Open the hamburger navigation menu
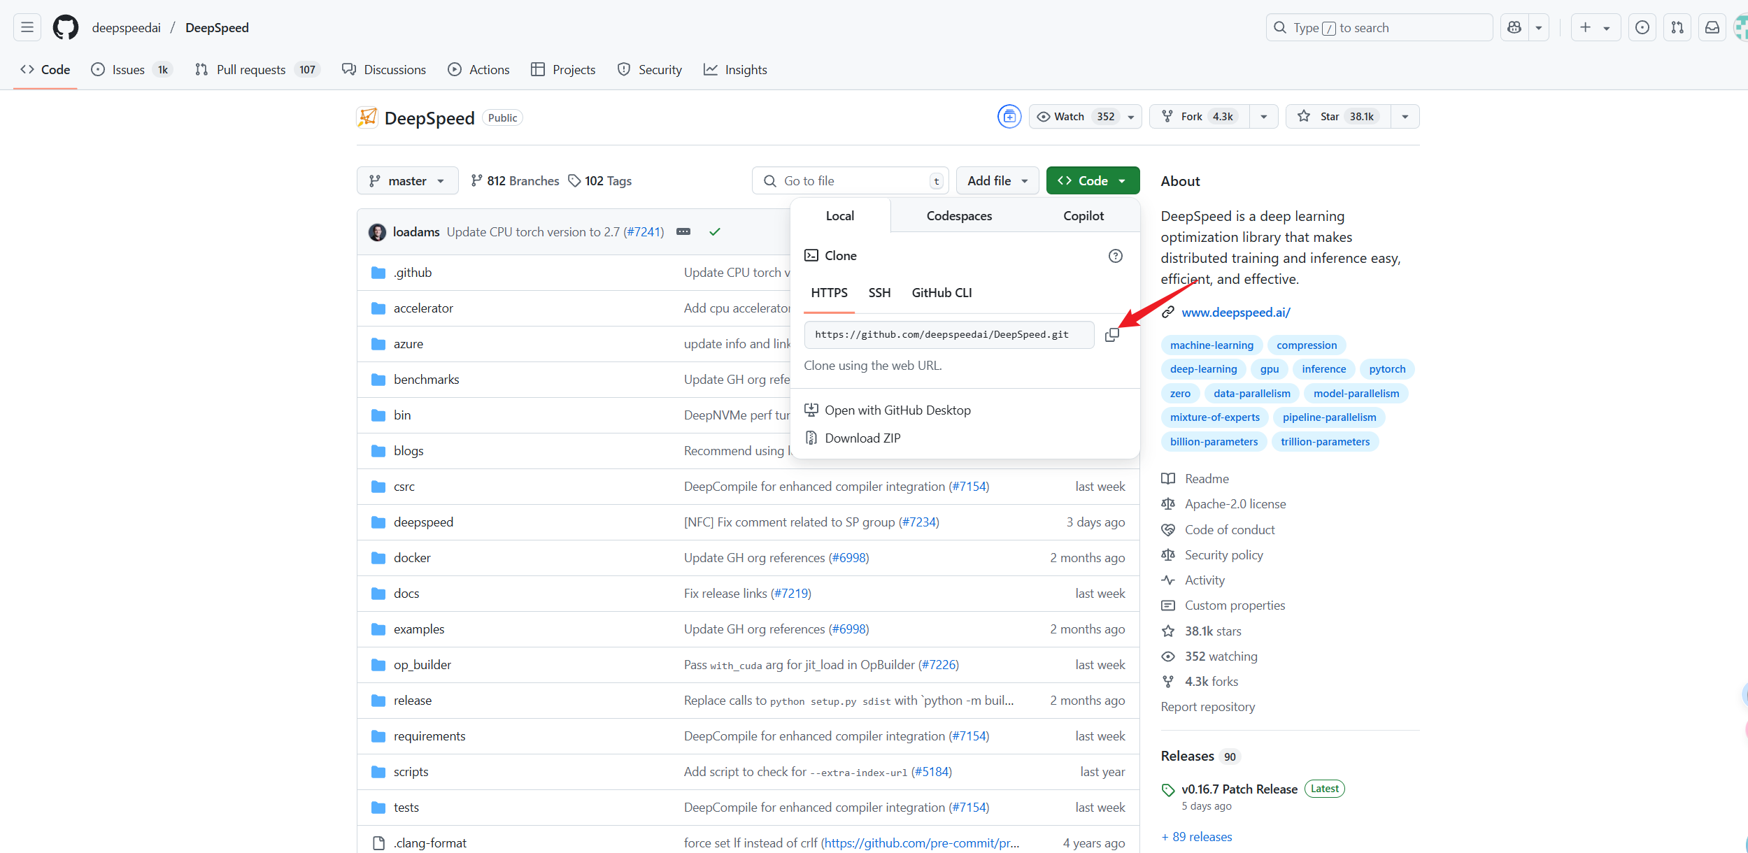 (x=27, y=27)
